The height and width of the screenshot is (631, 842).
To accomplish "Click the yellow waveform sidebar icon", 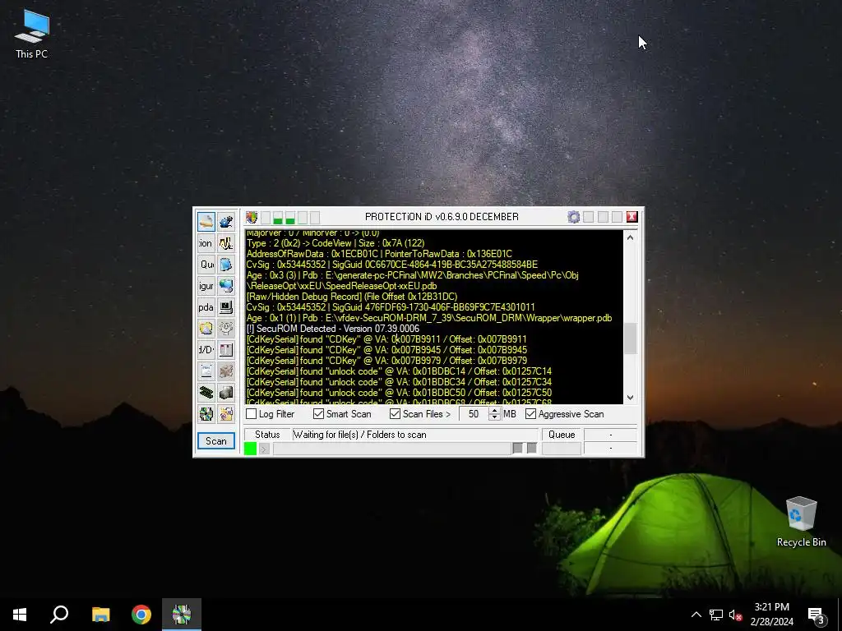I will click(226, 243).
